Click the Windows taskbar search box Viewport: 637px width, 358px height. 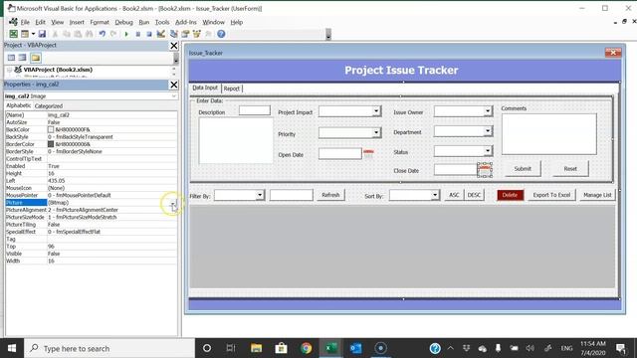tap(108, 348)
